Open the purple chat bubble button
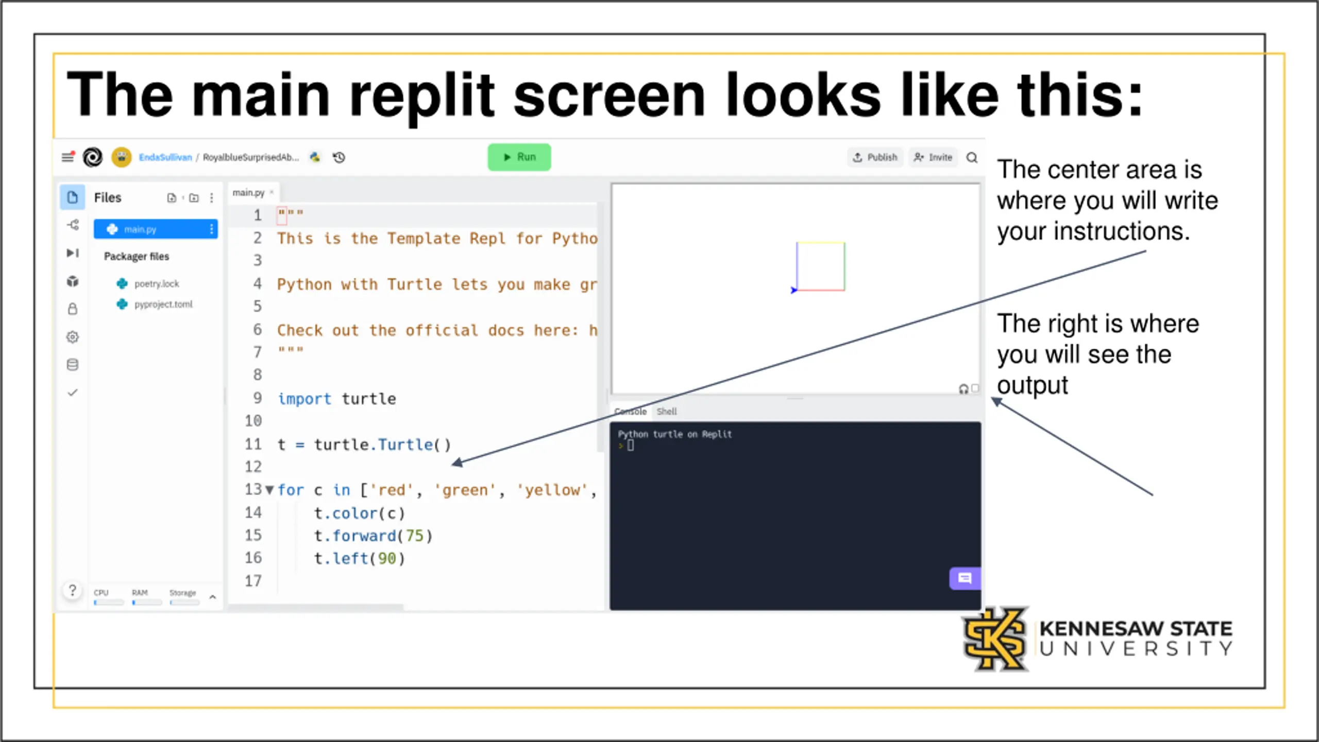Screen dimensions: 1319x742 pos(965,579)
